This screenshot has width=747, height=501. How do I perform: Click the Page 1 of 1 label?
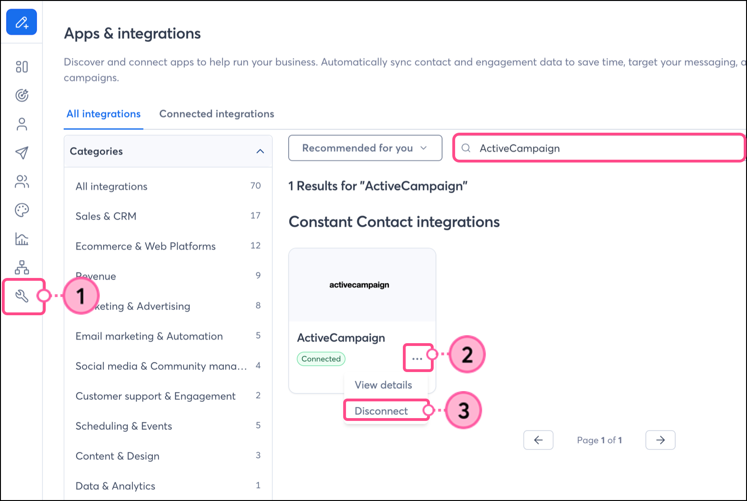point(599,440)
